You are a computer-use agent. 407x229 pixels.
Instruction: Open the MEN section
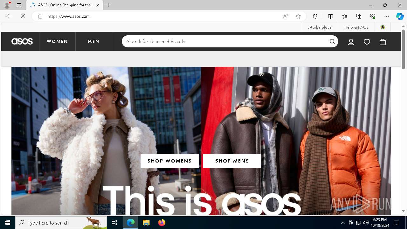[x=94, y=41]
